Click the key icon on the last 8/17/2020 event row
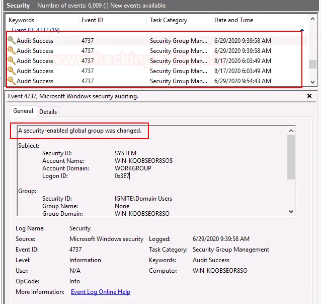Image resolution: width=321 pixels, height=304 pixels. [12, 71]
